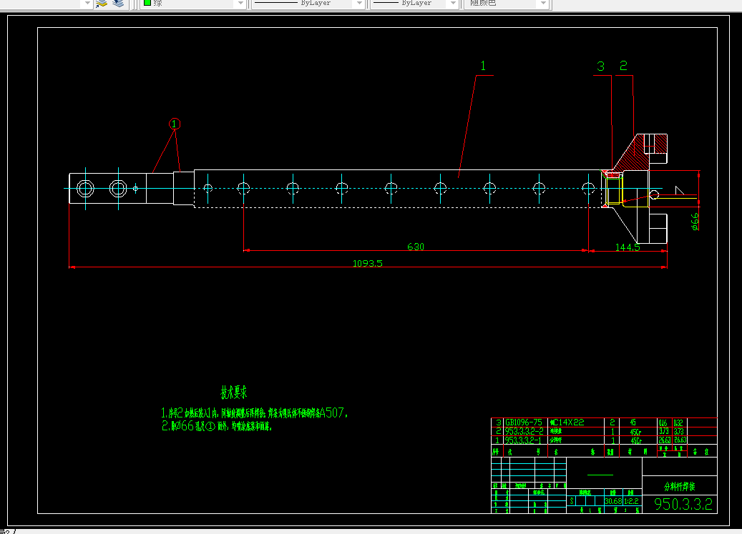Screen dimensions: 742x534
Task: Click the green color swatch square
Action: click(x=147, y=3)
